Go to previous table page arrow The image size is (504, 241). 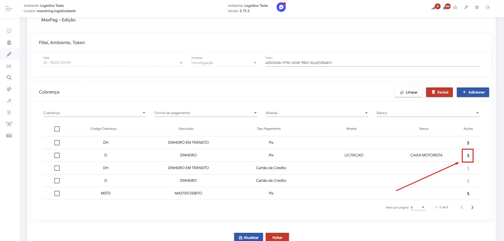coord(462,207)
